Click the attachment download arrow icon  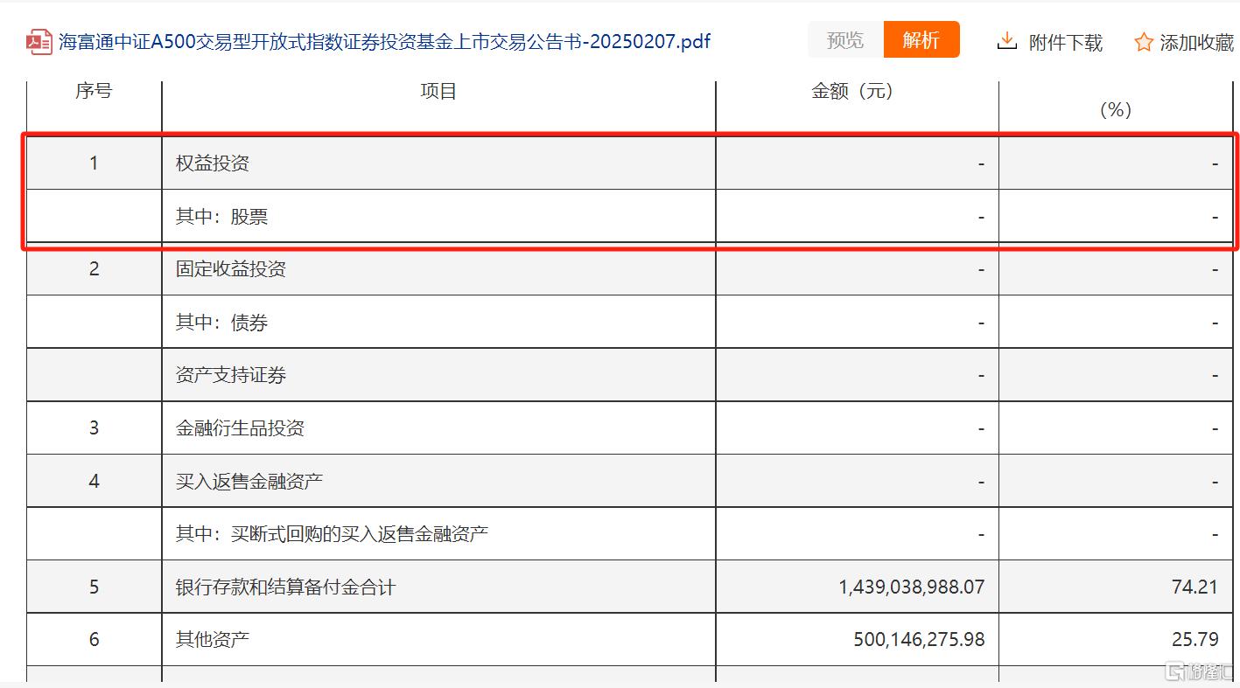pyautogui.click(x=1007, y=41)
